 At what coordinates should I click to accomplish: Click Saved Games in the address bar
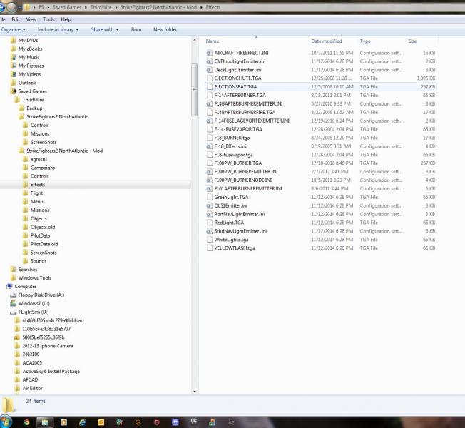pos(67,7)
